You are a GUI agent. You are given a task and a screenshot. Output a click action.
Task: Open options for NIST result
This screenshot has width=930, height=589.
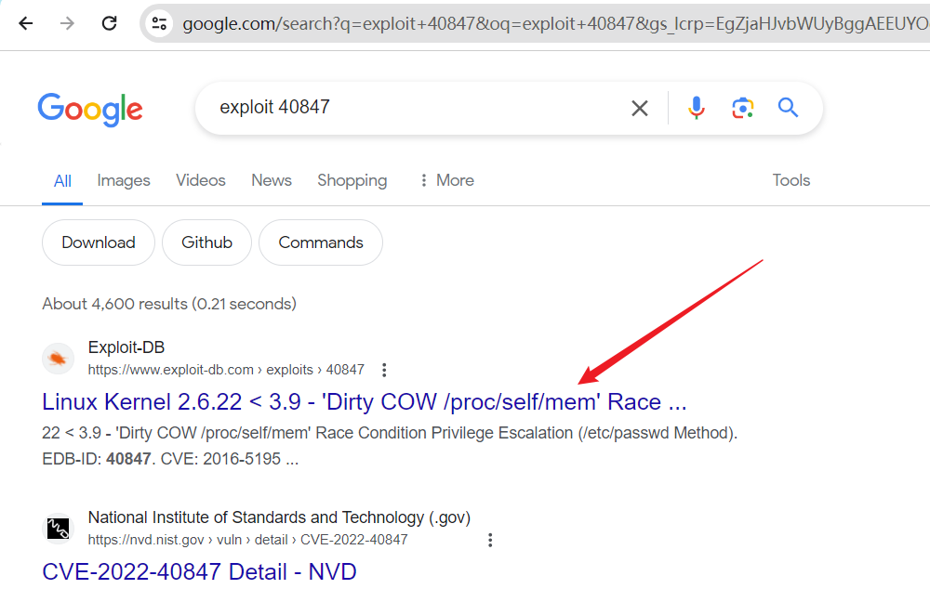490,540
